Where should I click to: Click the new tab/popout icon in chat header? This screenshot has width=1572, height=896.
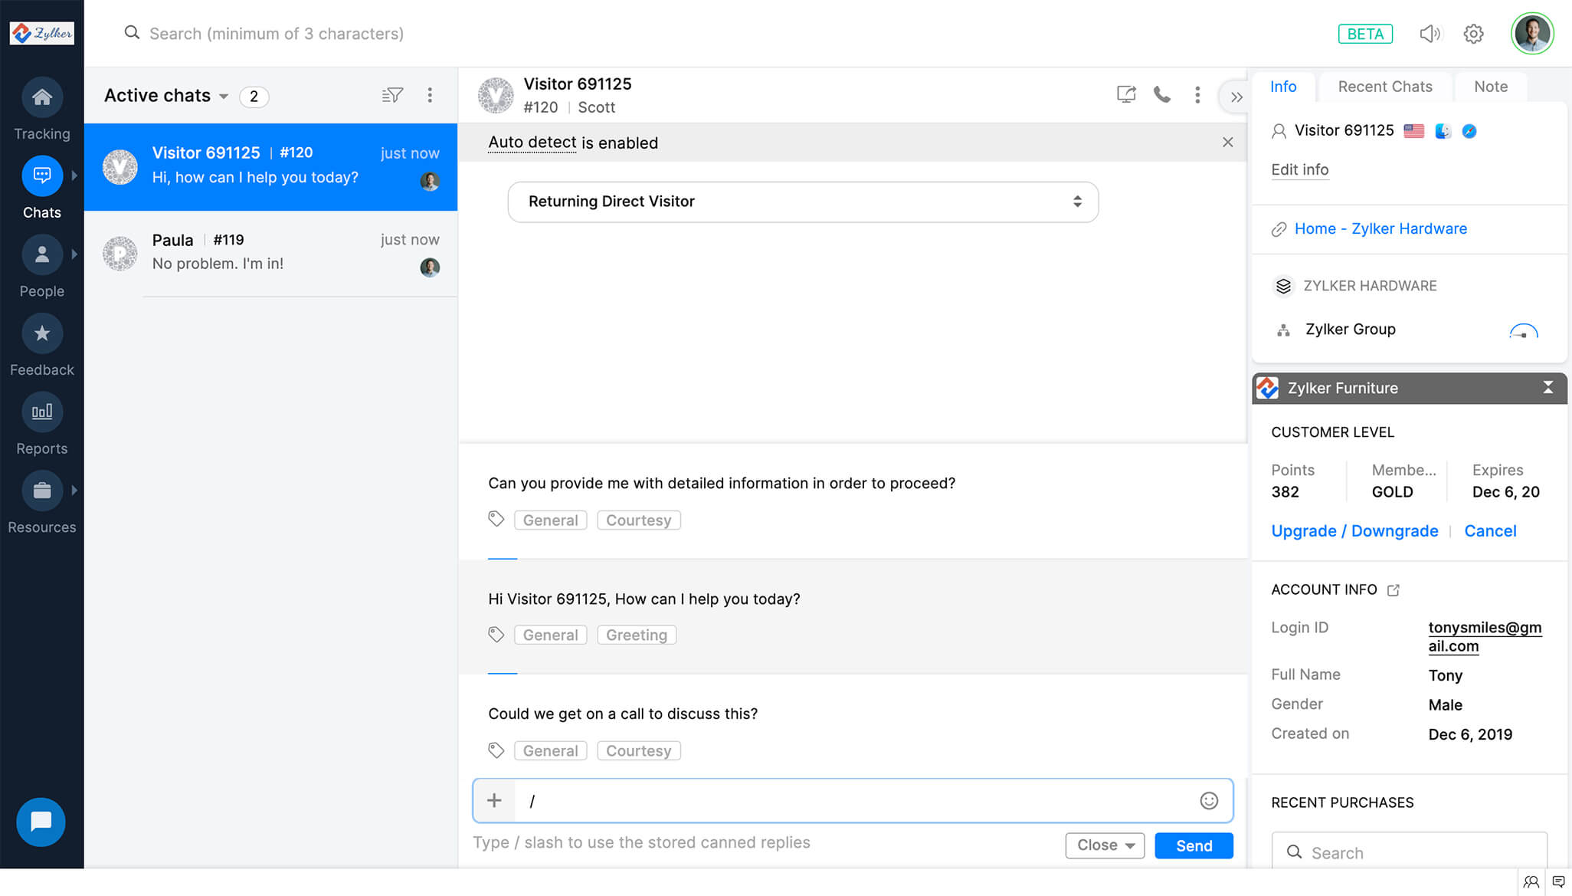(1126, 95)
